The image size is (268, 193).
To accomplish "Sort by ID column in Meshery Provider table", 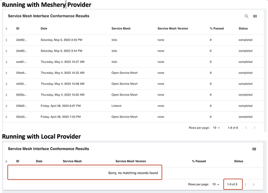I will (x=17, y=28).
